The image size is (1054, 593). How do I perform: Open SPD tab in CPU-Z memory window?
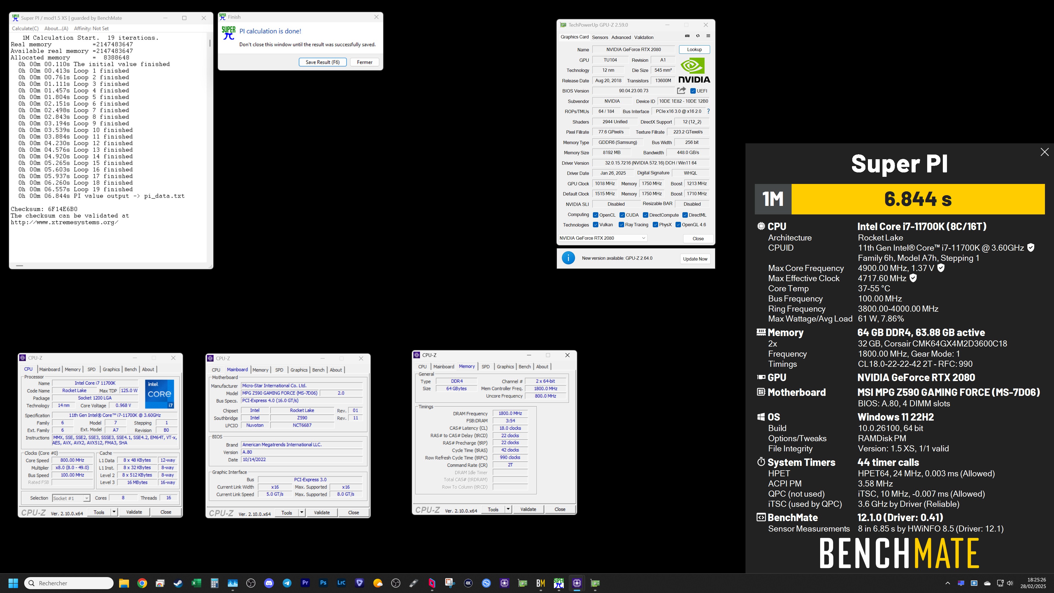coord(485,367)
